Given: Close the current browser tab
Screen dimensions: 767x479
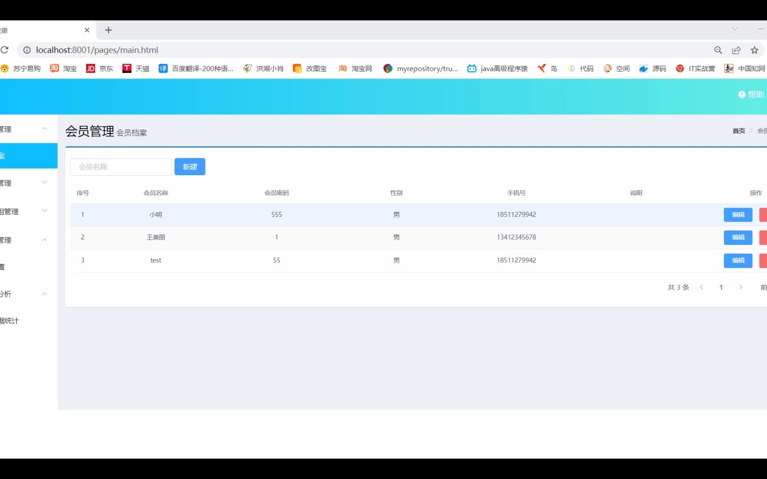Looking at the screenshot, I should click(x=87, y=30).
